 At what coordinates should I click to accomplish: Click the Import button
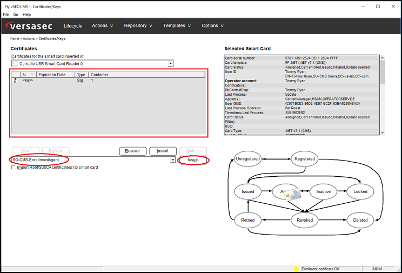(x=163, y=151)
